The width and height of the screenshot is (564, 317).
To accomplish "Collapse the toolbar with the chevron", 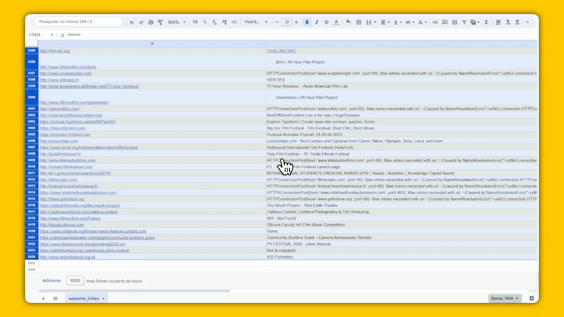I will pyautogui.click(x=527, y=22).
